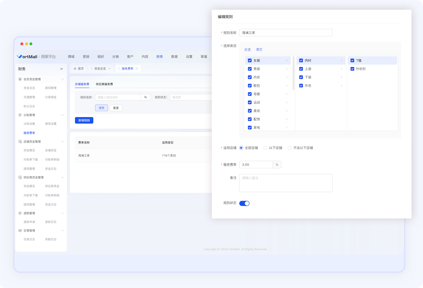The image size is (423, 288).
Task: Switch to the 供应商服务费 tab
Action: [104, 84]
